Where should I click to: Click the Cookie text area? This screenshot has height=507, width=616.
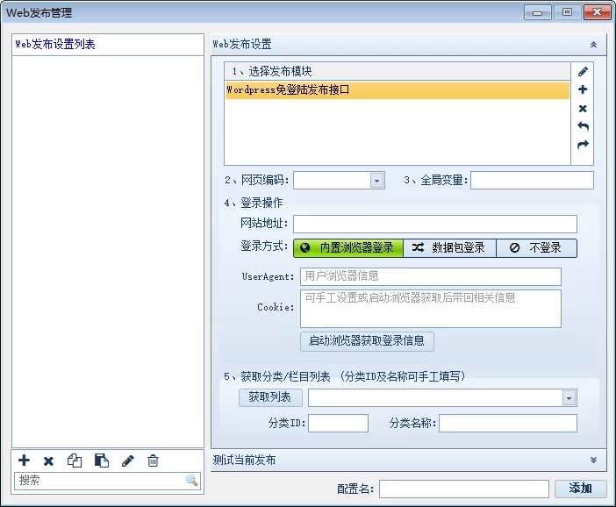point(431,309)
